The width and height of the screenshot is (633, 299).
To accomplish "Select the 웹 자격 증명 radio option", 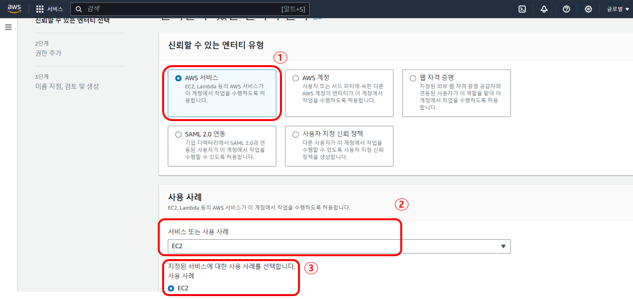I will [413, 78].
